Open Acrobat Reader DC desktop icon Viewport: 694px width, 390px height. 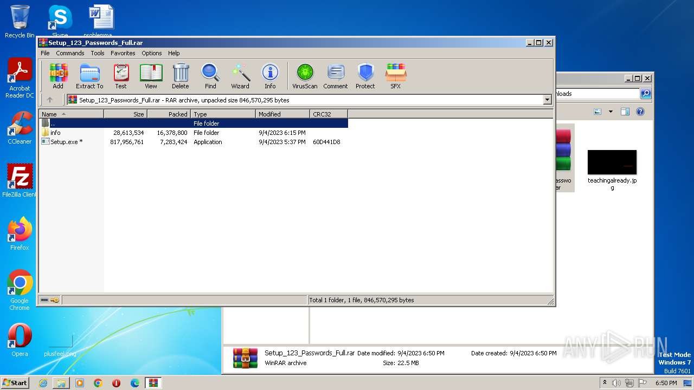pos(20,78)
